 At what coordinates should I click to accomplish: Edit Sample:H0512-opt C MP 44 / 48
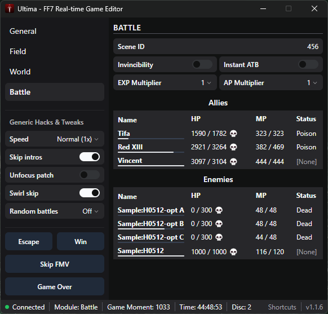266,237
